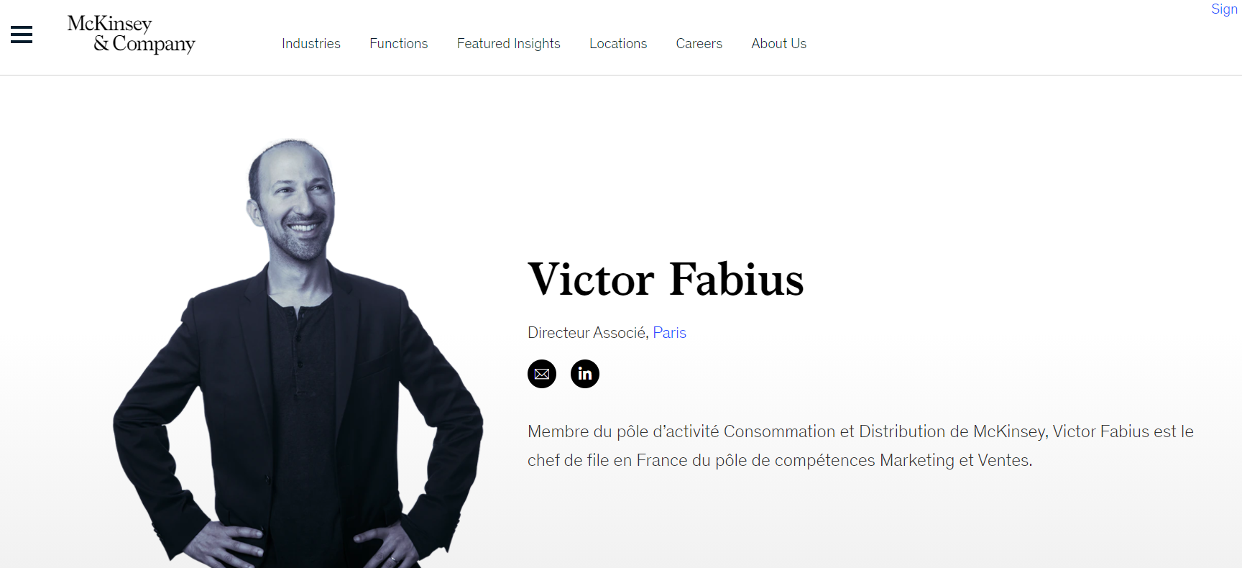Open Victor Fabius's LinkedIn profile icon
Viewport: 1242px width, 568px height.
[585, 374]
